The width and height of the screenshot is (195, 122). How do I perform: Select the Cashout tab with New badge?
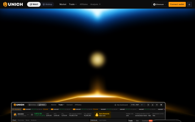point(147,121)
